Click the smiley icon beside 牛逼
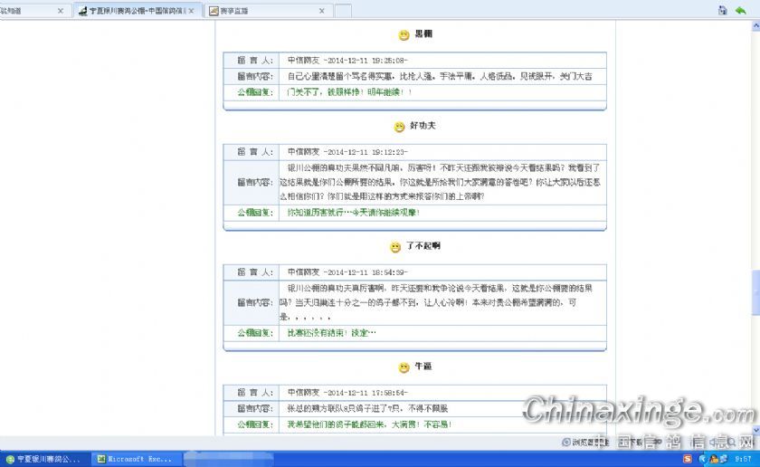 click(x=404, y=367)
